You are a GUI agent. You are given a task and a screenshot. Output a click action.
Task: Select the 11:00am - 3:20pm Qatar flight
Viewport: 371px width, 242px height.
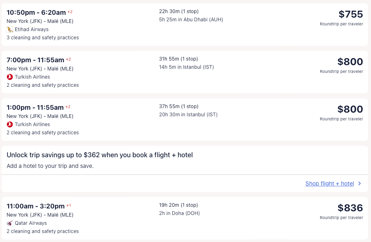[36, 206]
